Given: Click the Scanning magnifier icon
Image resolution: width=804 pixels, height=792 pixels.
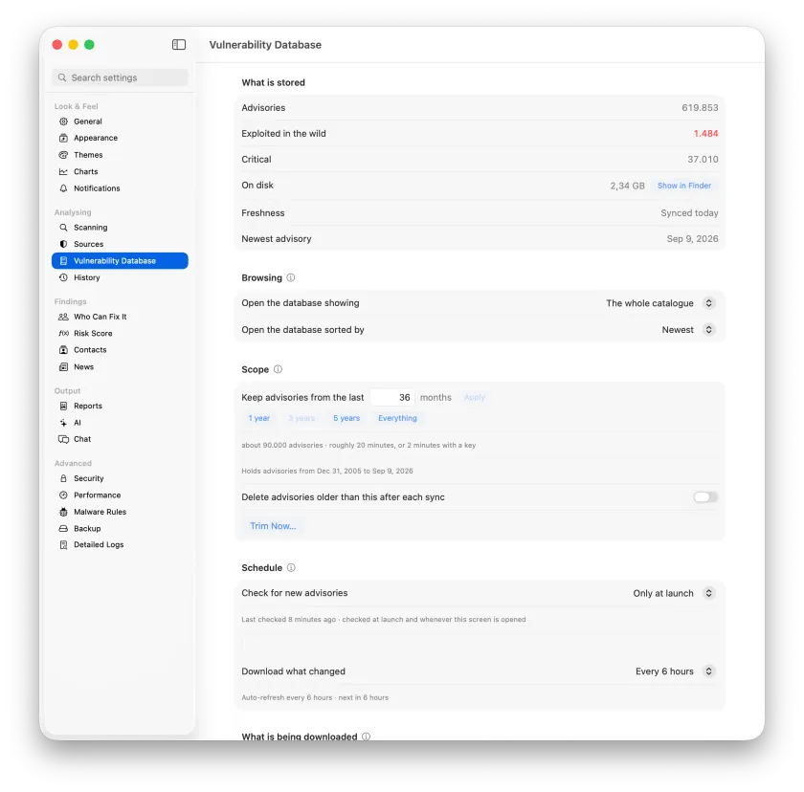Looking at the screenshot, I should coord(63,228).
